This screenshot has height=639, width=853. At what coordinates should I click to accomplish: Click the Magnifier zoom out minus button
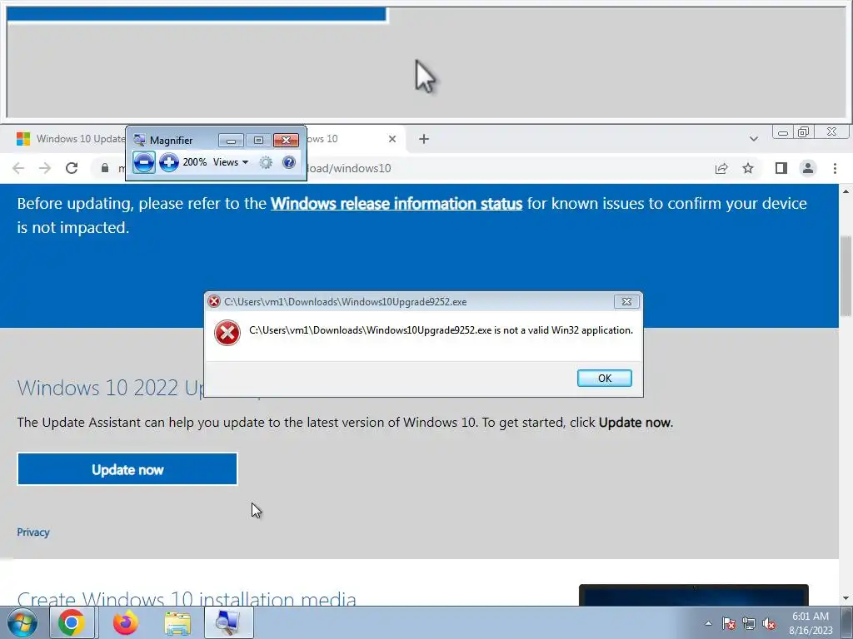tap(143, 162)
